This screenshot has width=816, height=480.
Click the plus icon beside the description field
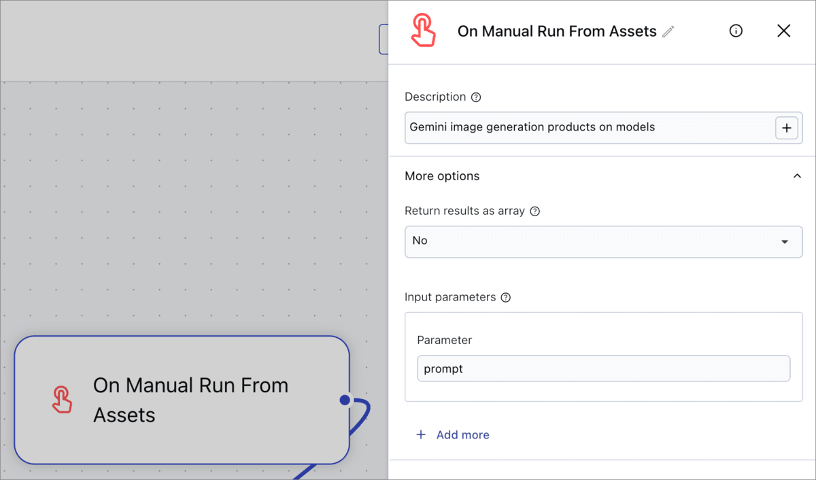click(x=787, y=128)
